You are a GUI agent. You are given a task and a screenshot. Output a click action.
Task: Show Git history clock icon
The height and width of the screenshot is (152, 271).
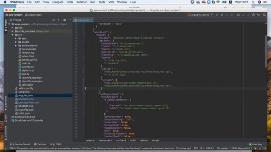pyautogui.click(x=253, y=15)
